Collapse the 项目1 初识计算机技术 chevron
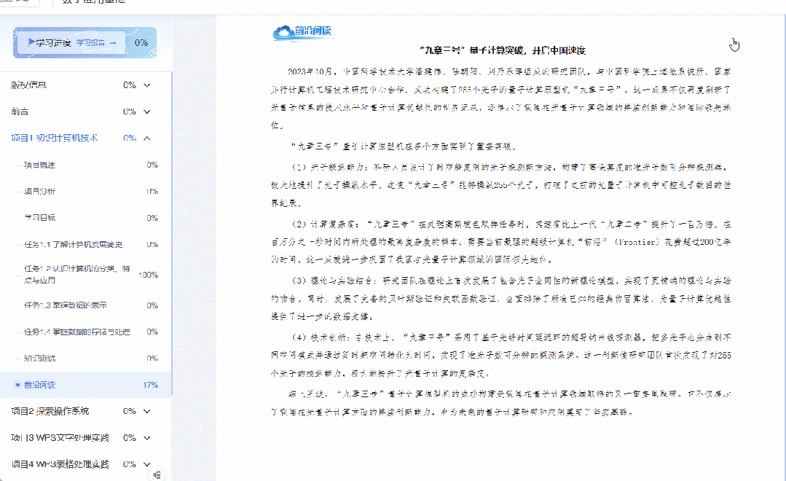 pyautogui.click(x=147, y=138)
